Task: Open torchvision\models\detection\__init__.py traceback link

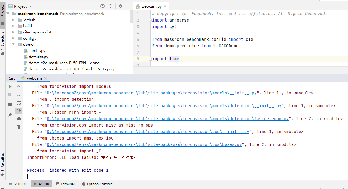Action: tap(164, 106)
